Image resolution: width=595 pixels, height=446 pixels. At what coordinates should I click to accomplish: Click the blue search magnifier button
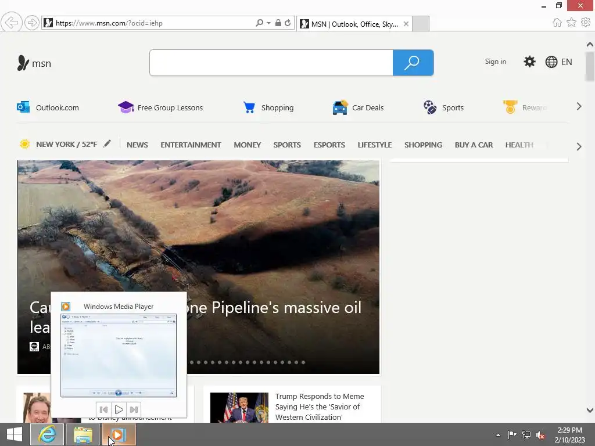tap(413, 63)
